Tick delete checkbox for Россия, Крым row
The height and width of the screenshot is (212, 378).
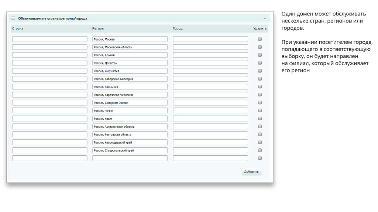coord(260,119)
